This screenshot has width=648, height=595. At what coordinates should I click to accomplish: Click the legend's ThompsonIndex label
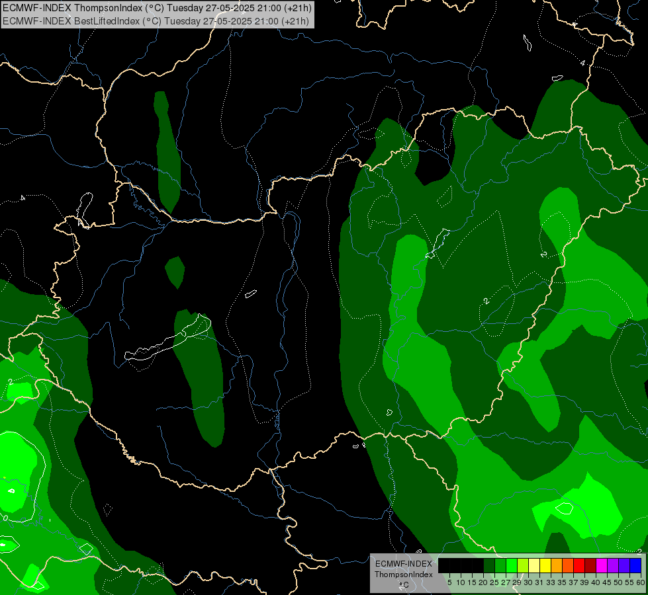pyautogui.click(x=404, y=575)
